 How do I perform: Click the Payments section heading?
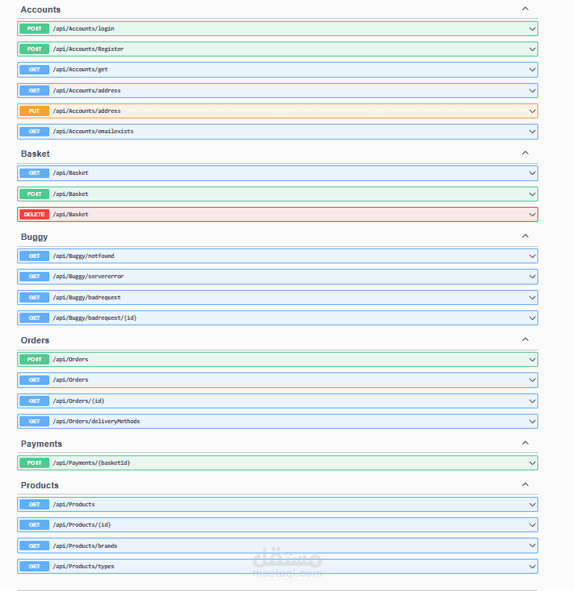(42, 444)
